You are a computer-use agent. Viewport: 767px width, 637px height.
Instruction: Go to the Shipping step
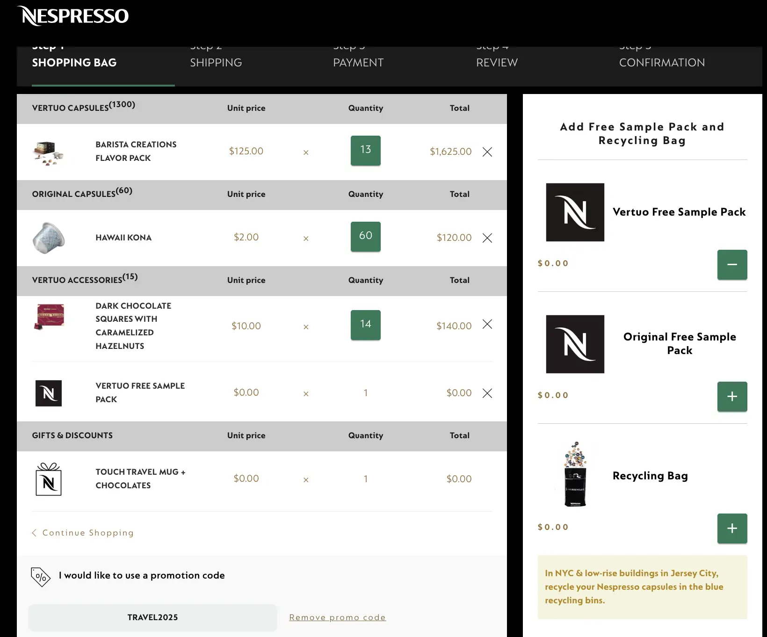[x=216, y=63]
